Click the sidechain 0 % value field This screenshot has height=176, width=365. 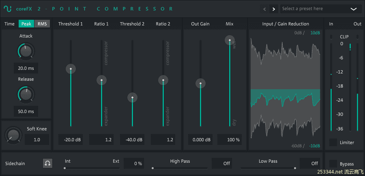(x=134, y=163)
